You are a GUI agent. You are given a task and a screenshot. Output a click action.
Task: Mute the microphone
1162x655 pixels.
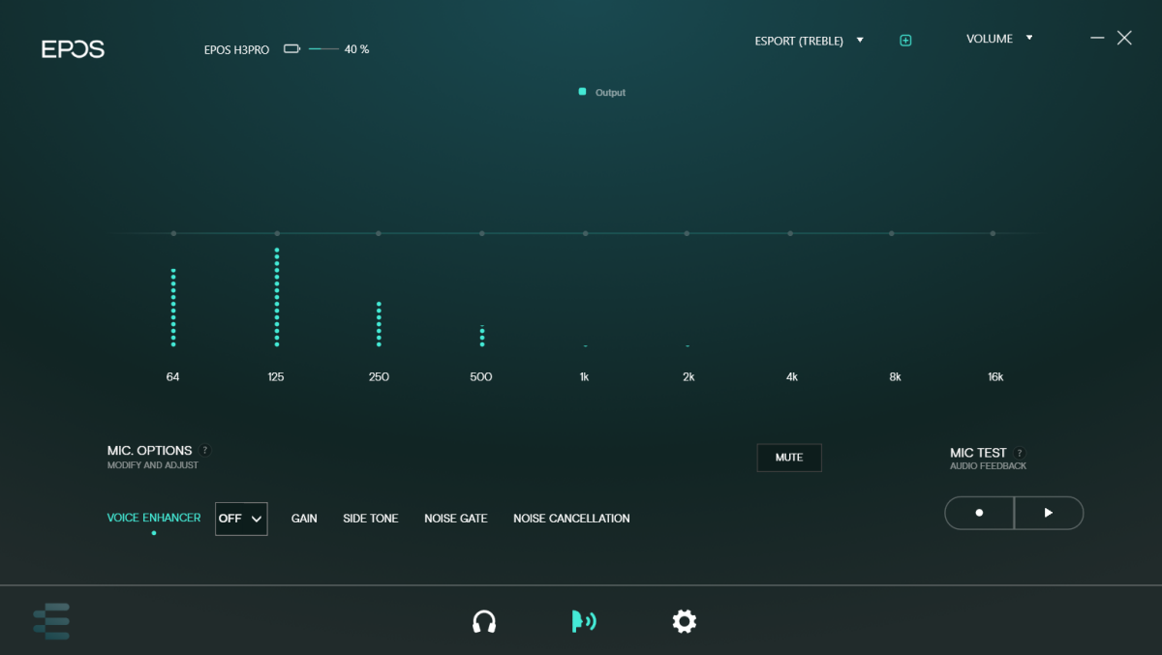click(788, 458)
